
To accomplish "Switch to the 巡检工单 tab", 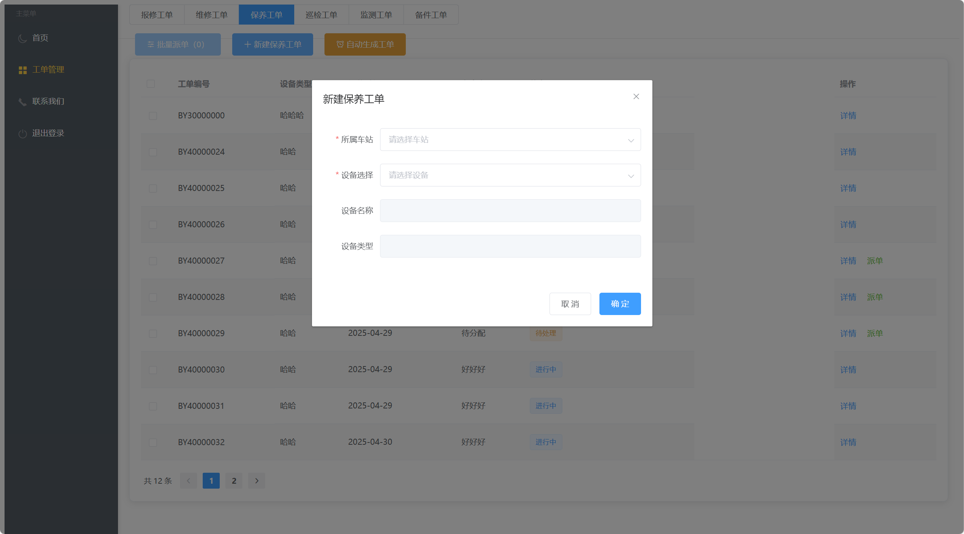I will pyautogui.click(x=321, y=15).
